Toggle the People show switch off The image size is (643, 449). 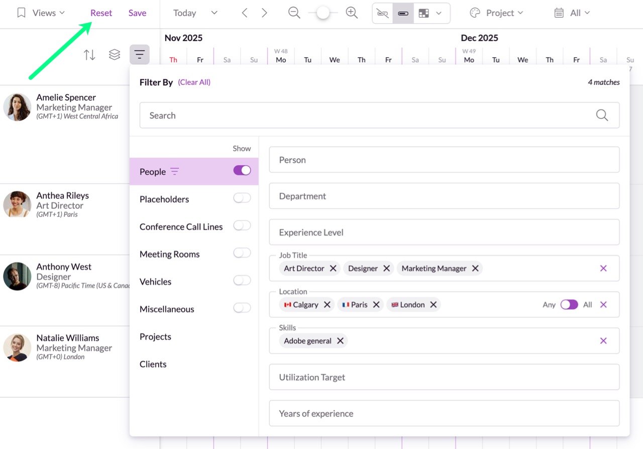click(x=242, y=171)
